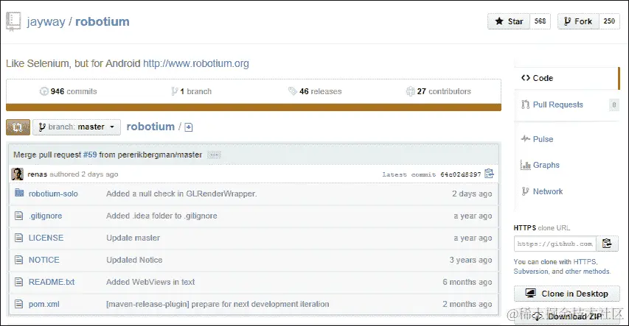
Task: Click the LICENSE file icon
Action: coord(19,238)
